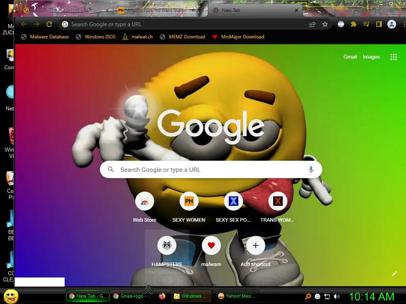Switch to Gnaa-logo taskbar window
406x304 pixels.
pyautogui.click(x=132, y=296)
